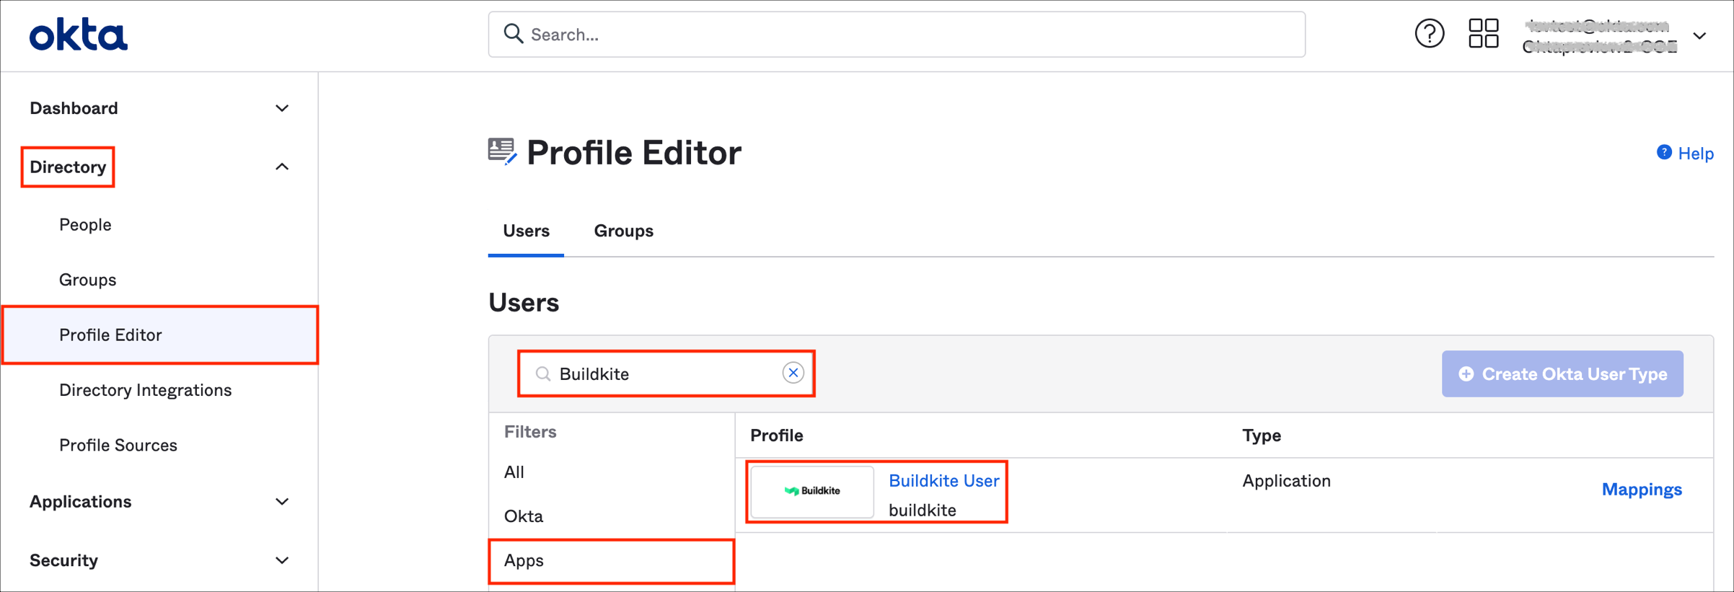Image resolution: width=1734 pixels, height=592 pixels.
Task: Open the Buildkite User profile link
Action: click(x=943, y=481)
